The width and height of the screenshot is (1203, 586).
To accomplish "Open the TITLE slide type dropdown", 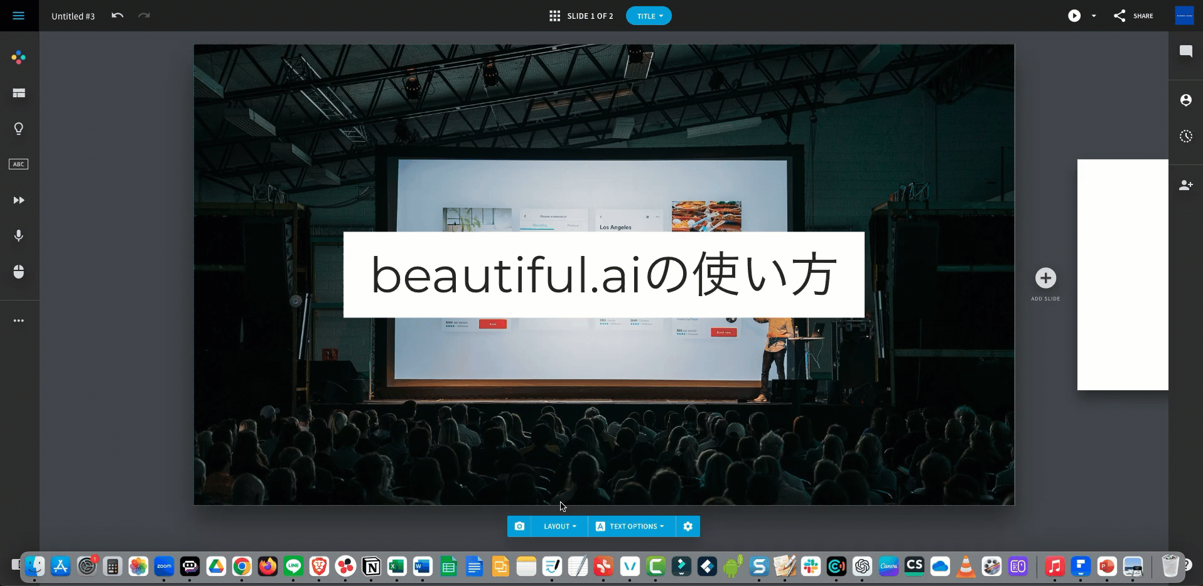I will coord(649,16).
